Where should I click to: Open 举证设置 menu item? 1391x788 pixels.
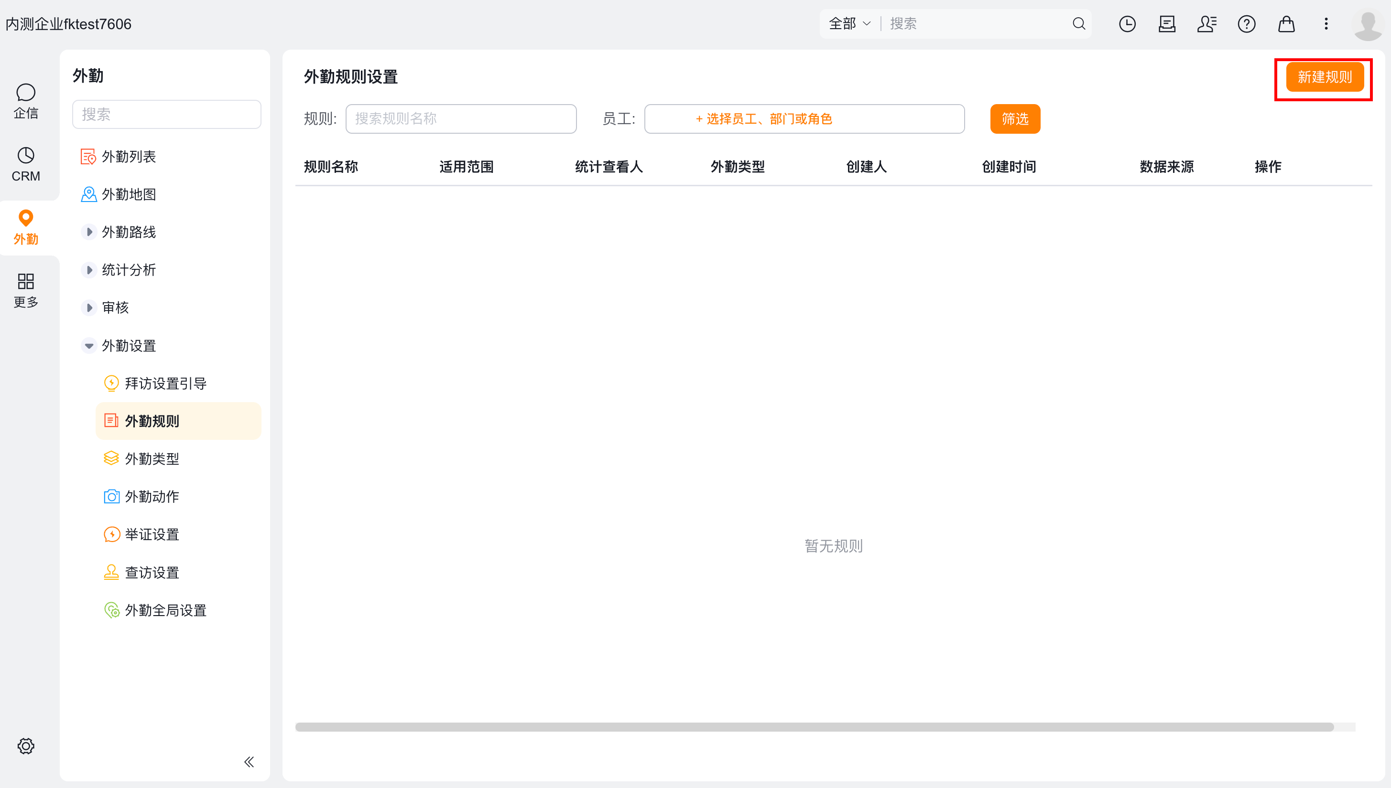[x=178, y=534]
